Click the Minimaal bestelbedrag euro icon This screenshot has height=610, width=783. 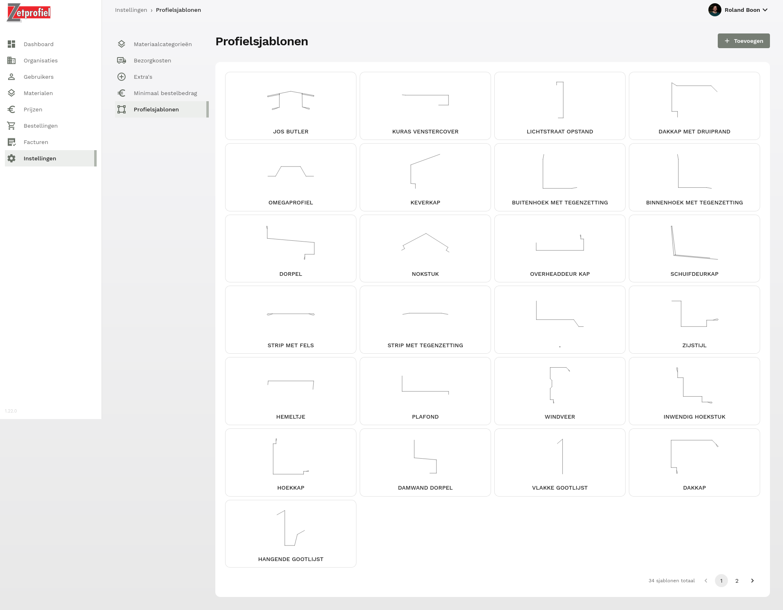[x=122, y=93]
